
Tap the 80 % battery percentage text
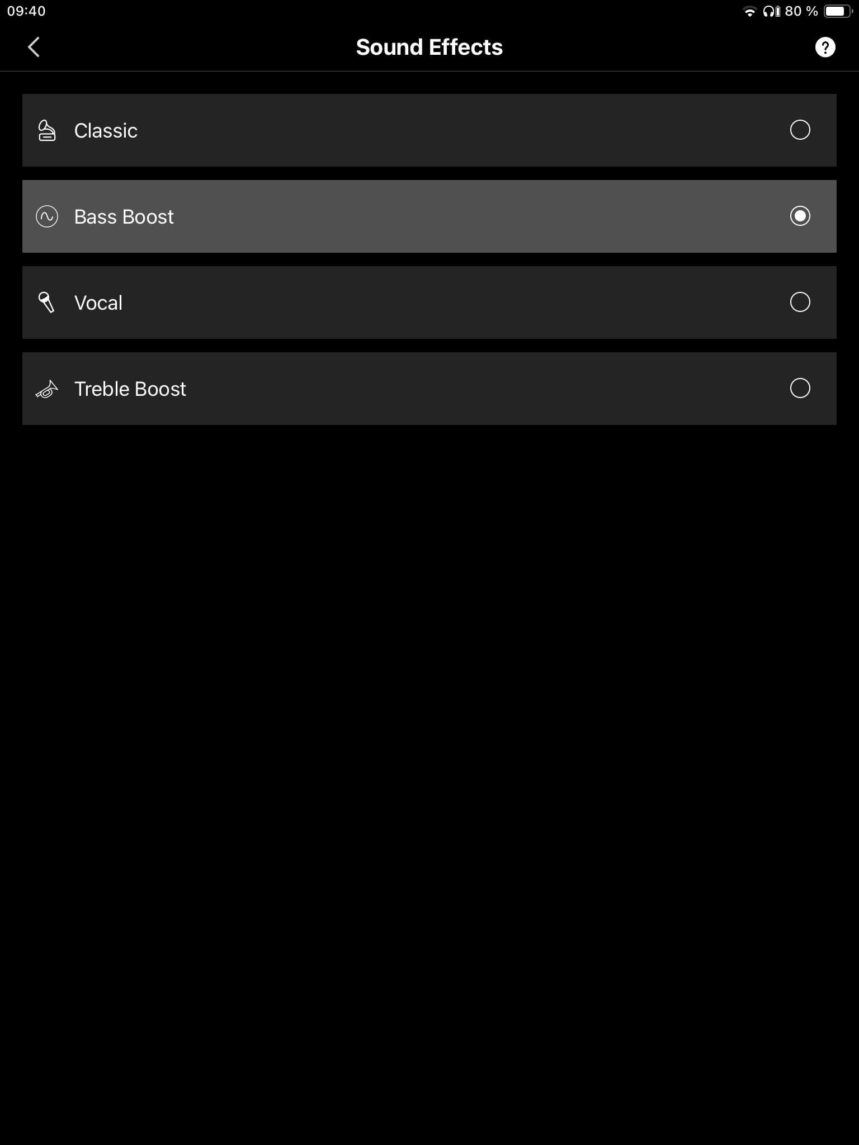point(801,11)
